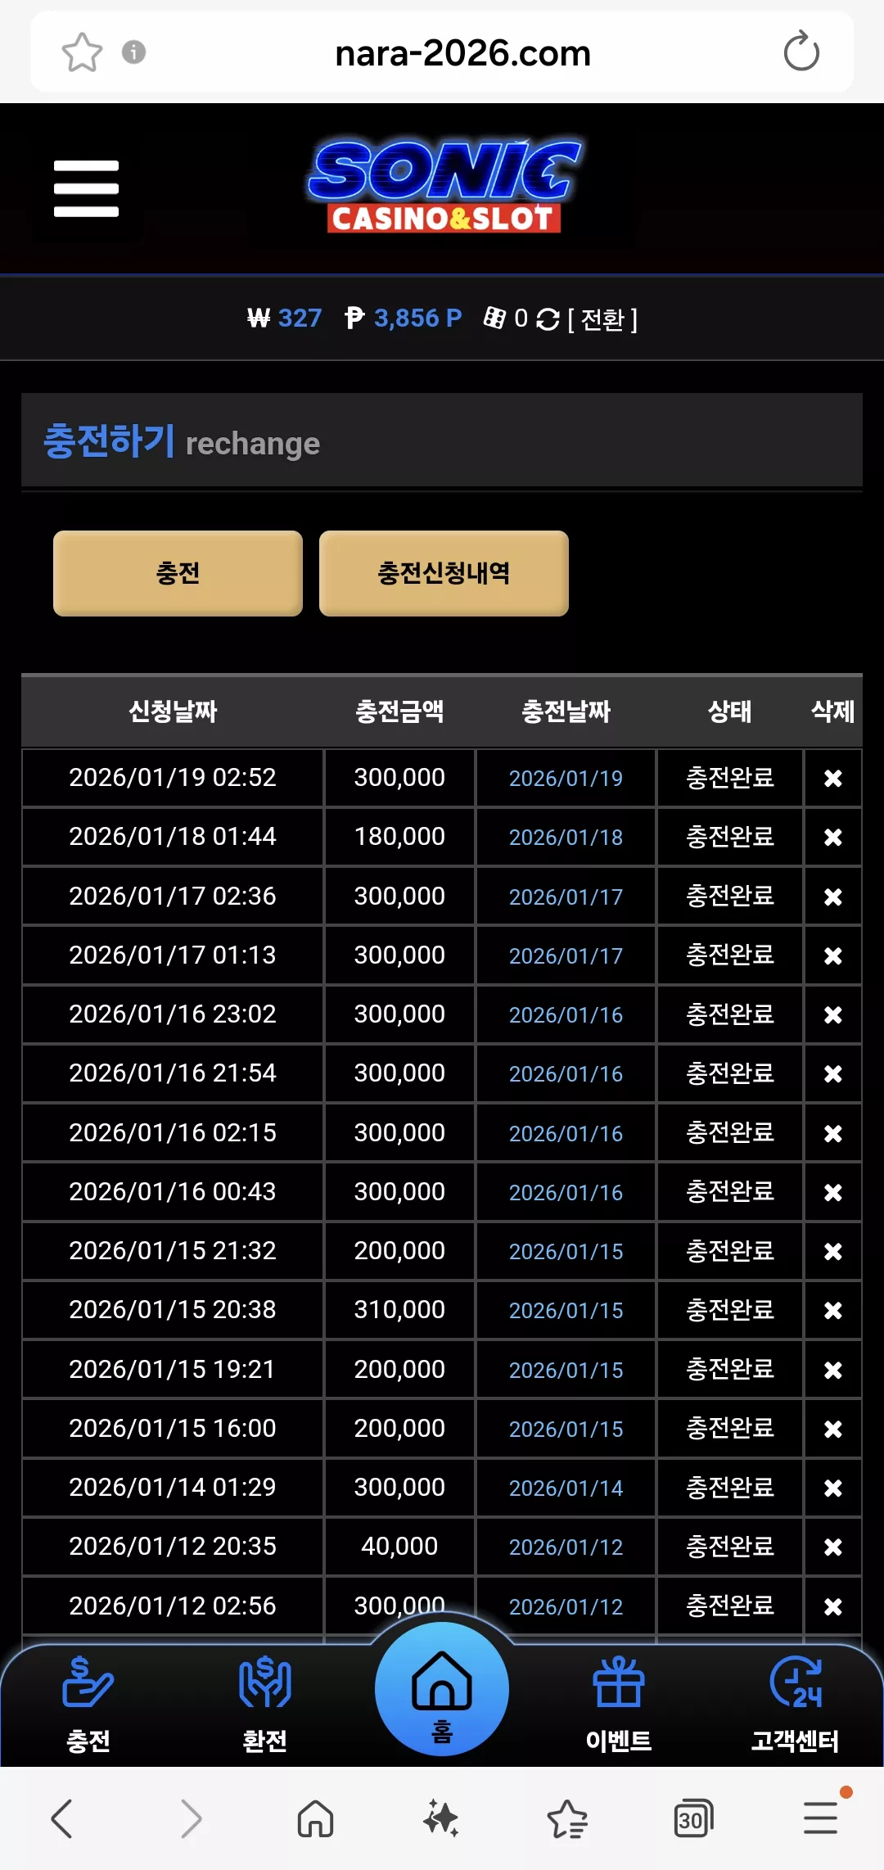Delete the 2026/01/19 02:52 record
This screenshot has height=1870, width=884.
[832, 778]
